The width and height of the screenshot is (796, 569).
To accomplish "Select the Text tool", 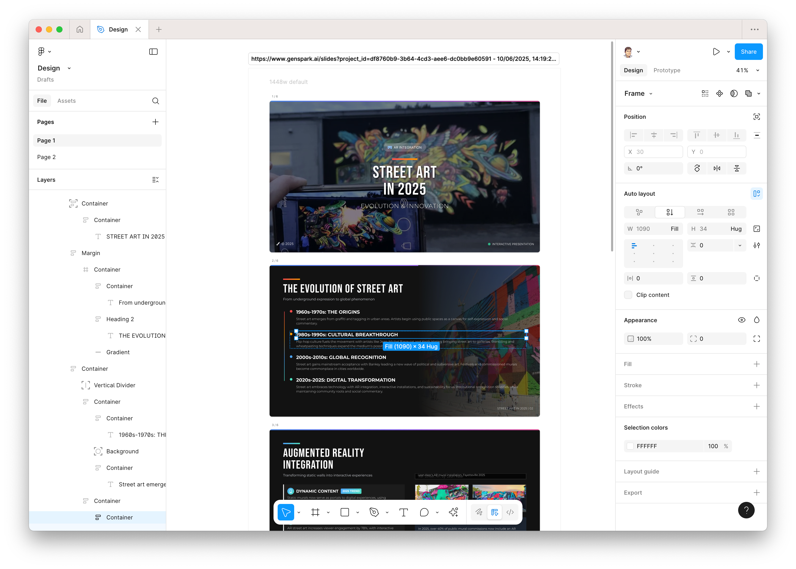I will [403, 512].
